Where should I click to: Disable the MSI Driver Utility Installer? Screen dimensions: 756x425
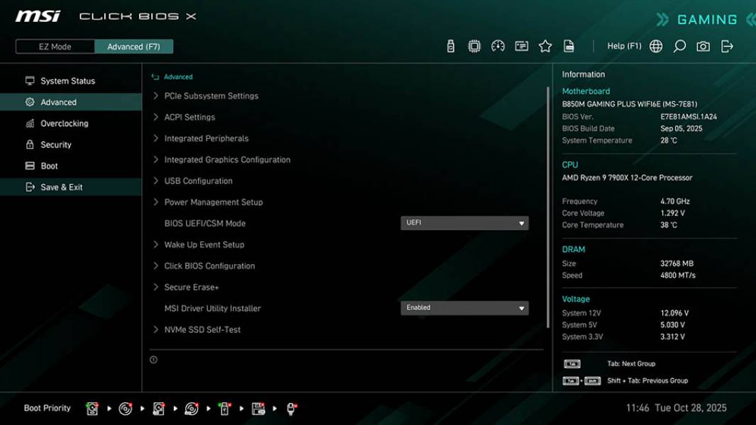coord(465,307)
